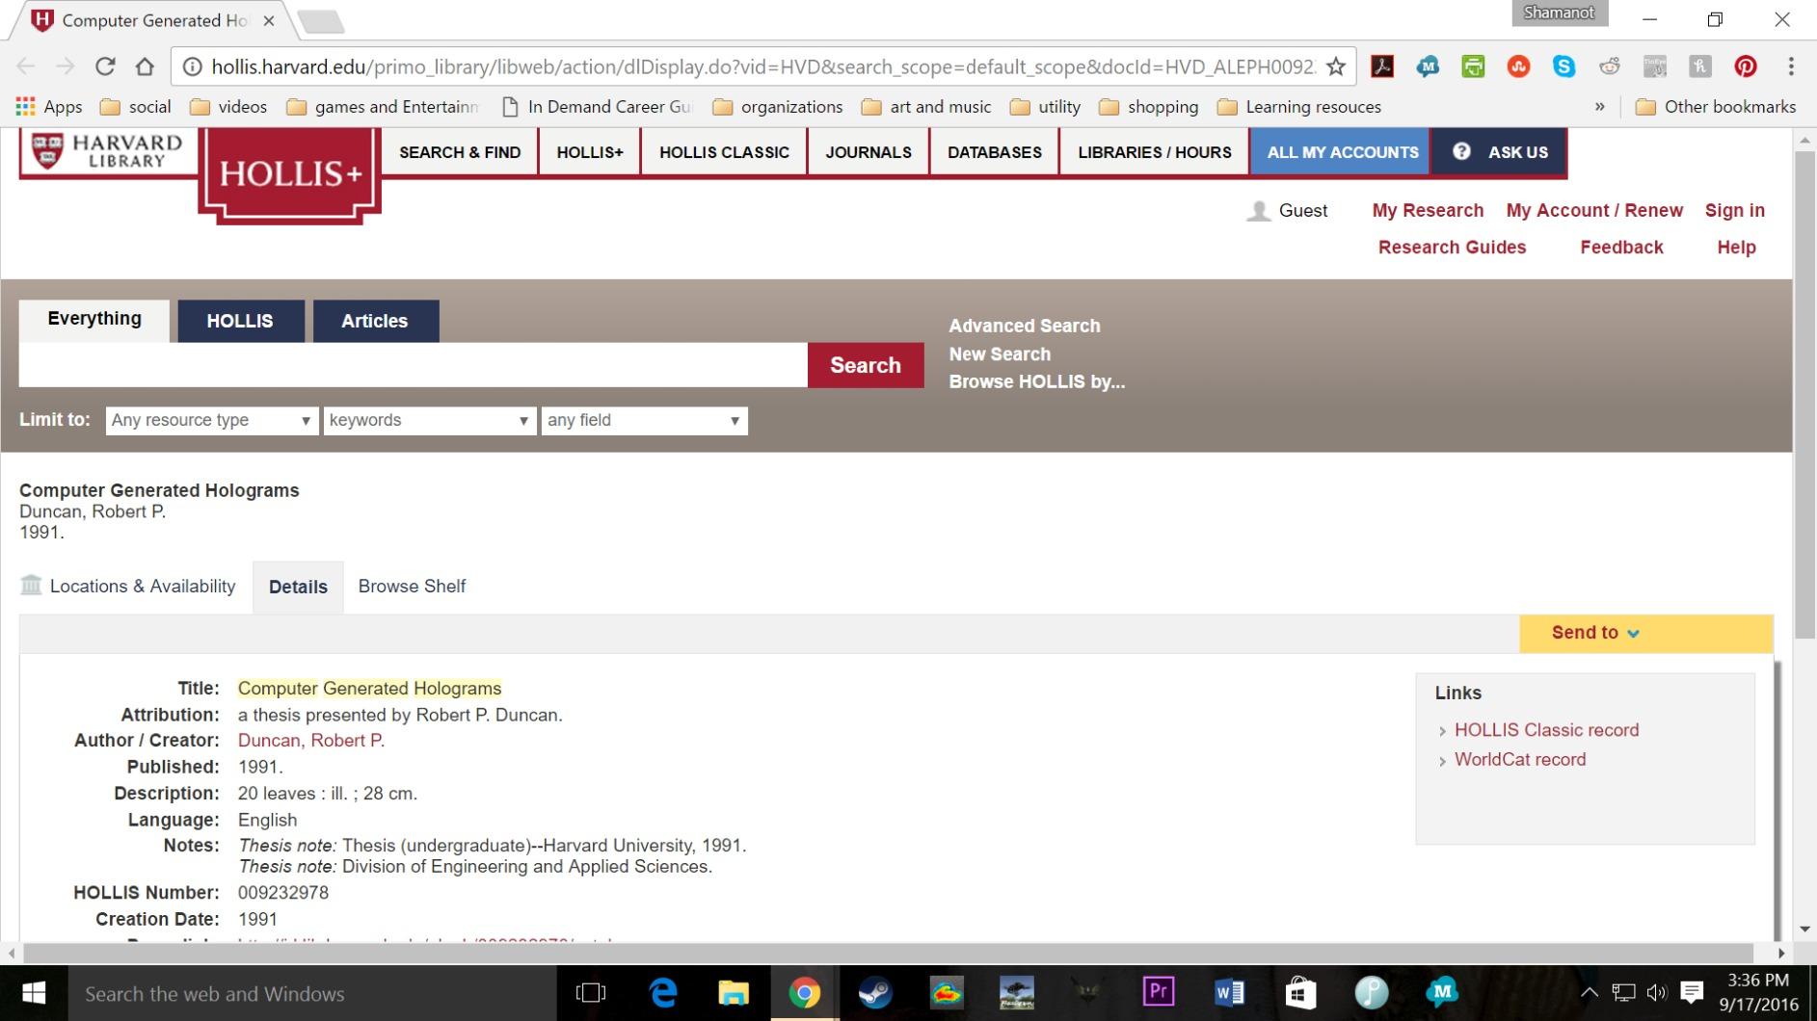
Task: Open the HOLLIS Classic record link
Action: [x=1546, y=730]
